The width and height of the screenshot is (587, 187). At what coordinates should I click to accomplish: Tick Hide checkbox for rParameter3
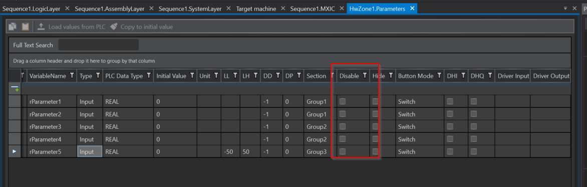375,126
